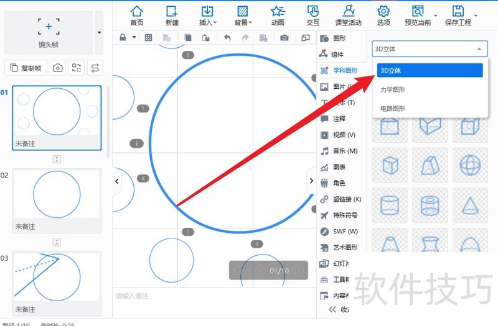Click path marker 1 on the canvas
This screenshot has height=326, width=498.
coord(136,143)
